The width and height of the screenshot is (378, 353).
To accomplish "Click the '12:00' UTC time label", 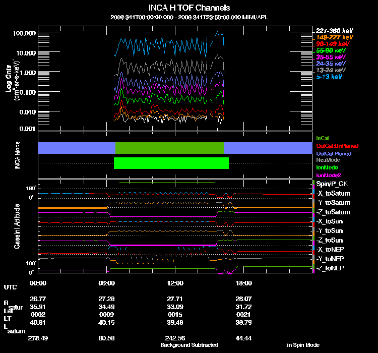I will [175, 283].
